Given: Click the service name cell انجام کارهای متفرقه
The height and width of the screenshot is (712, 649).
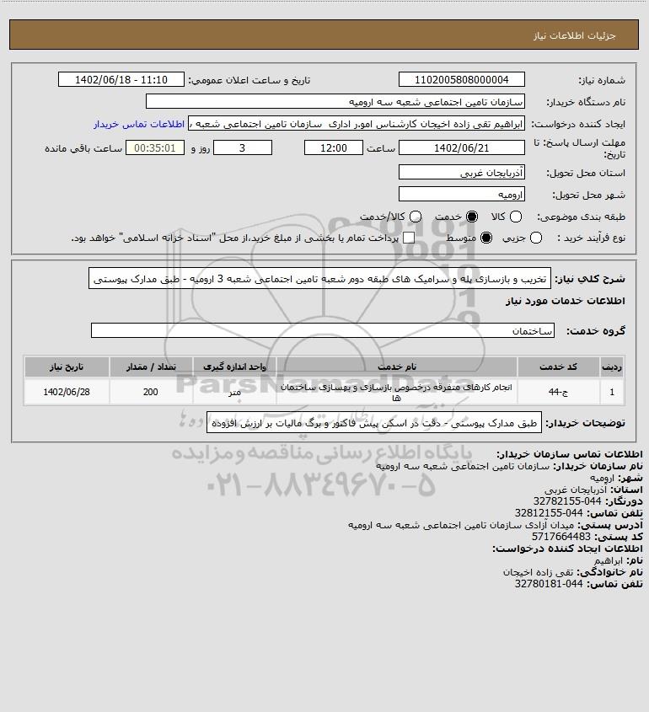Looking at the screenshot, I should pyautogui.click(x=396, y=392).
